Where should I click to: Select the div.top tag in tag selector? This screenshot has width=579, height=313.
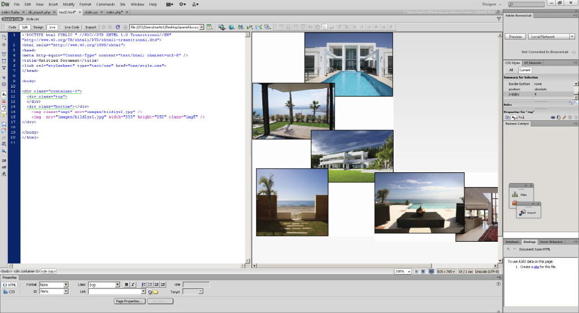48,271
